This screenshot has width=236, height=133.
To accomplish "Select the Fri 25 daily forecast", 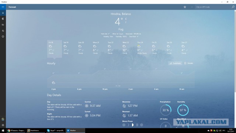I will pos(158,49).
